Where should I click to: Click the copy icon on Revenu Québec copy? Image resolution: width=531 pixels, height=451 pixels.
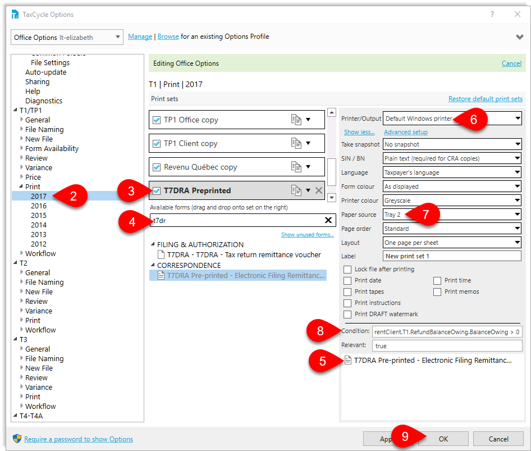coord(296,167)
